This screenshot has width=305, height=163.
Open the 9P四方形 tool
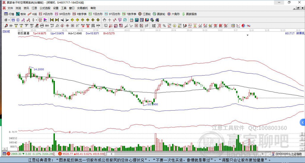(x=63, y=14)
